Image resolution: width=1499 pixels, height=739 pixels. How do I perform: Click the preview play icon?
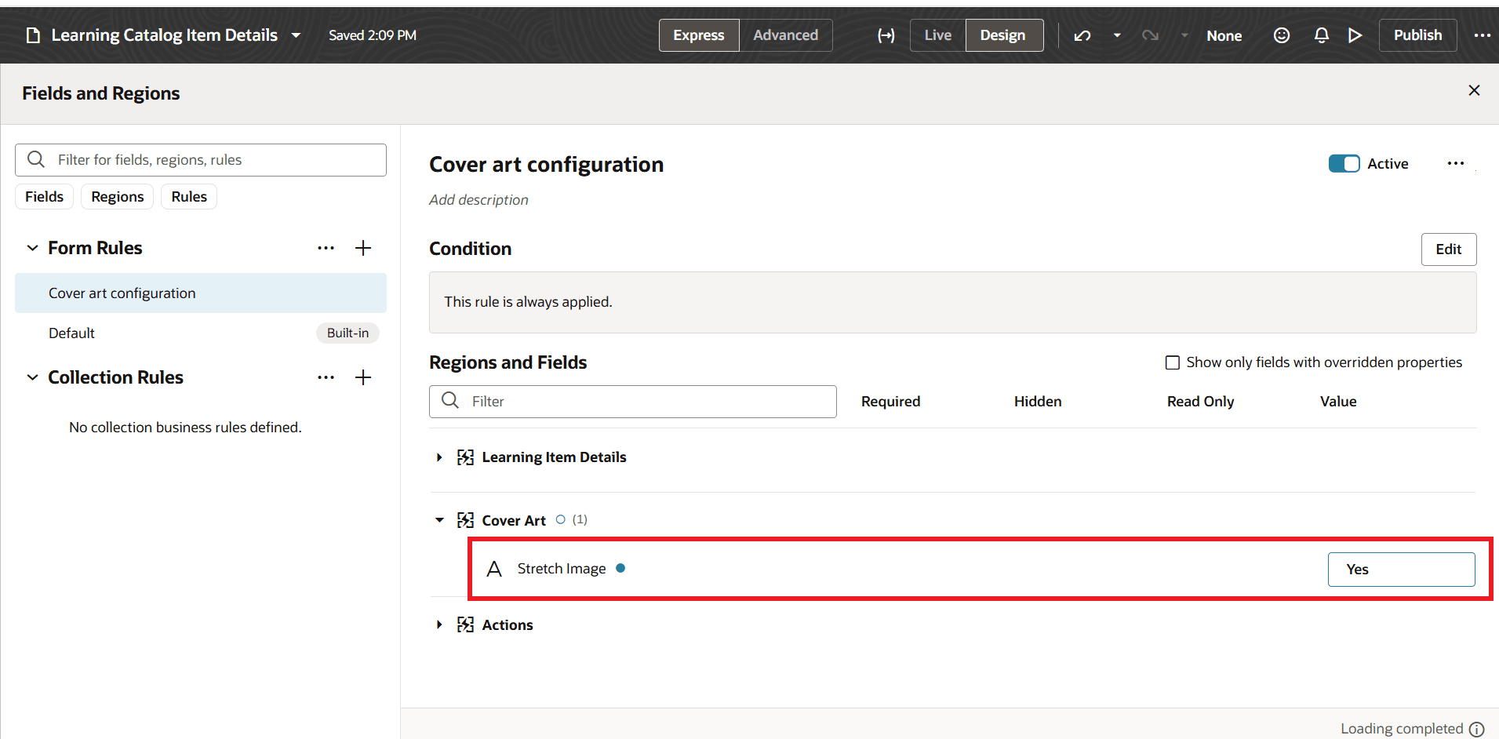coord(1355,35)
